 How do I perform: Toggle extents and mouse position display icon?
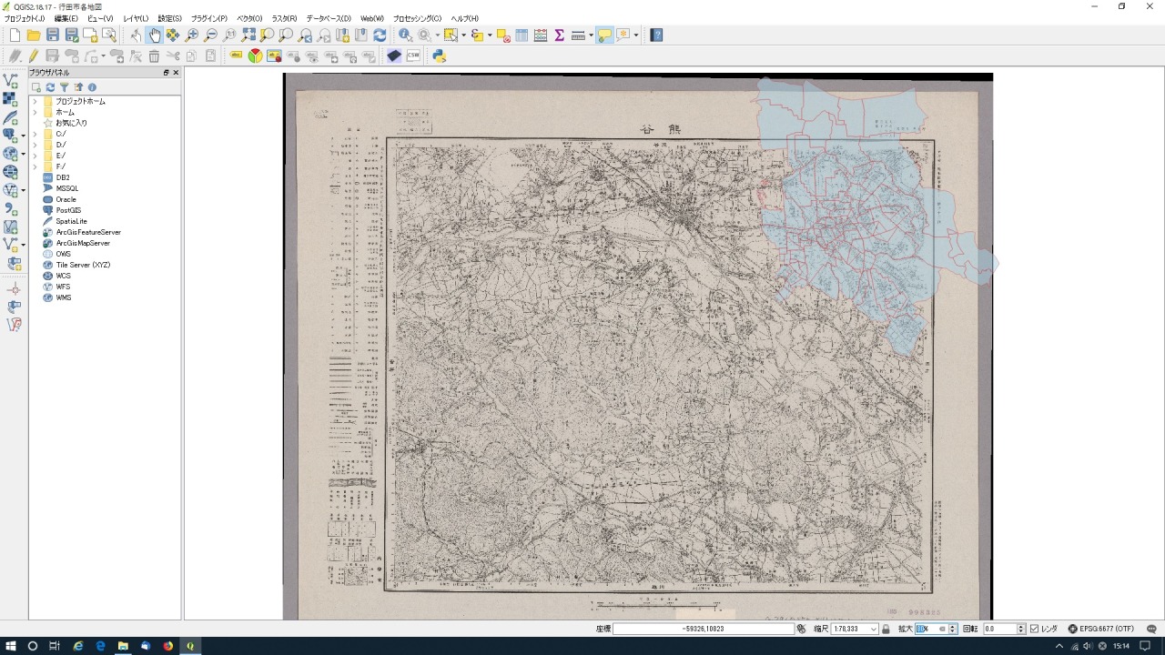tap(801, 629)
